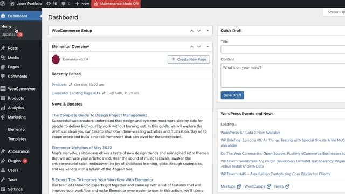The width and height of the screenshot is (345, 194).
Task: Click the Elementor logo circle in overview
Action: [56, 59]
